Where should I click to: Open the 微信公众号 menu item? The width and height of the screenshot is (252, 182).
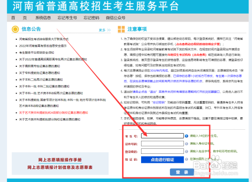point(115,18)
